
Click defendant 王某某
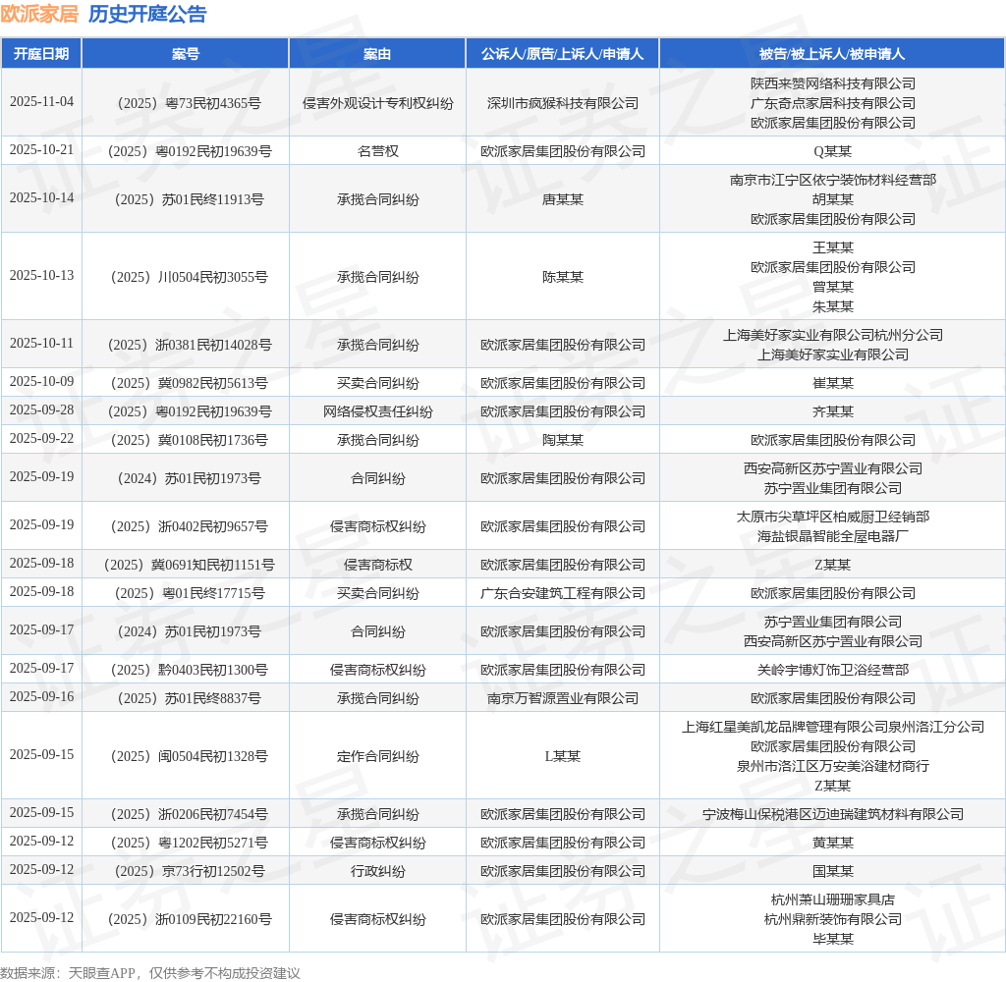point(833,247)
